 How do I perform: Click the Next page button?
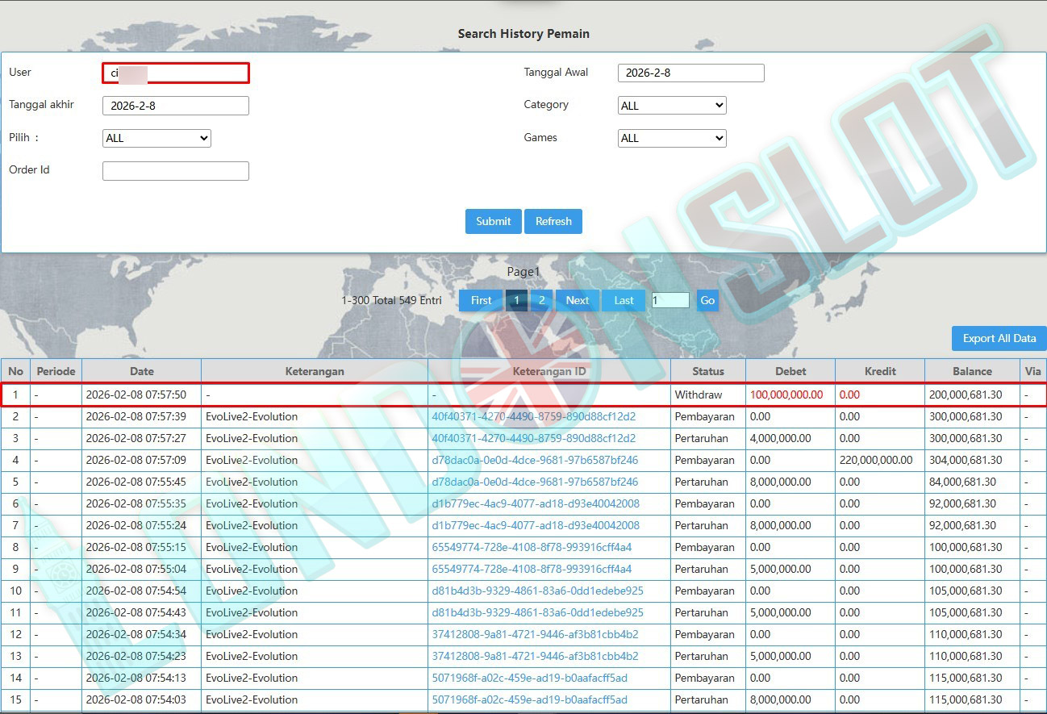(x=578, y=300)
